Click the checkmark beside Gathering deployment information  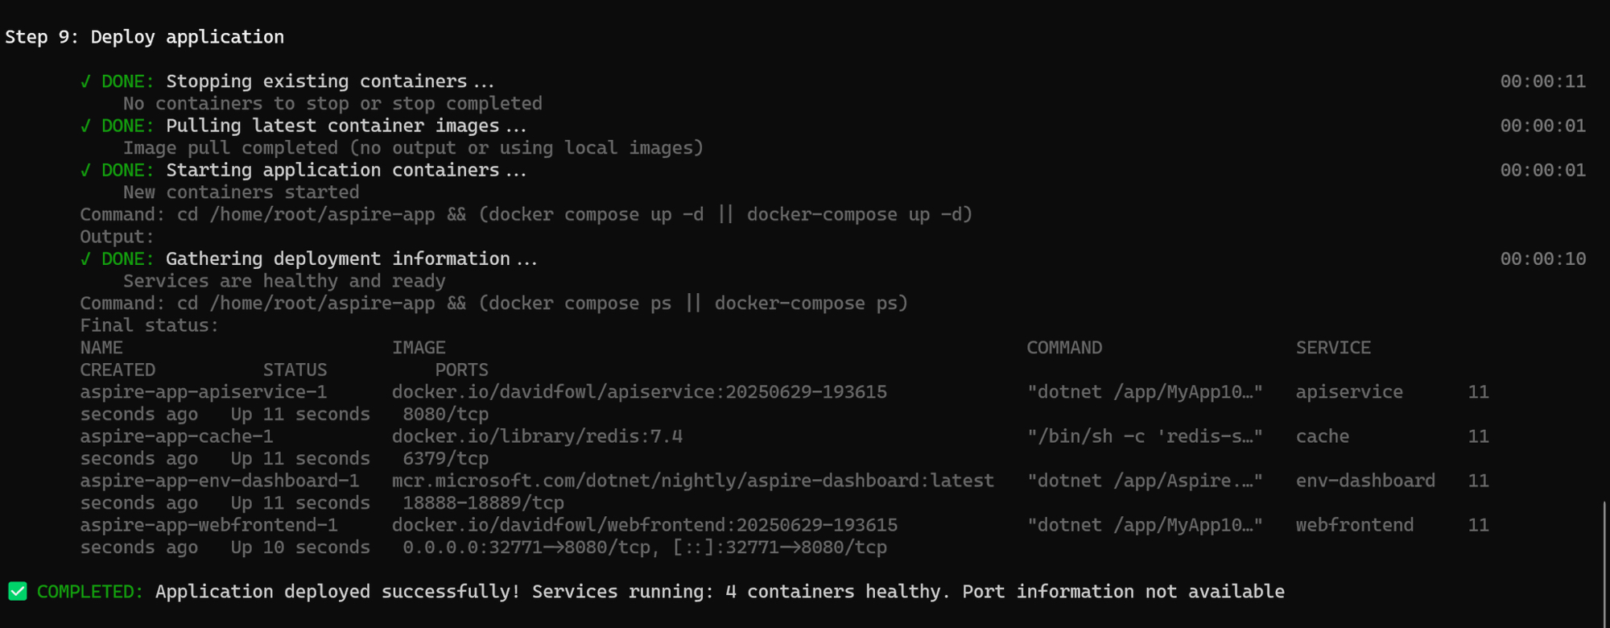pos(85,258)
